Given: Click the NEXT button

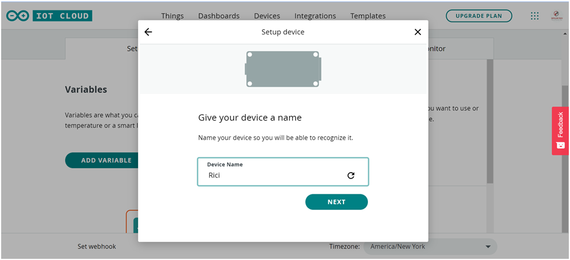Looking at the screenshot, I should [337, 202].
